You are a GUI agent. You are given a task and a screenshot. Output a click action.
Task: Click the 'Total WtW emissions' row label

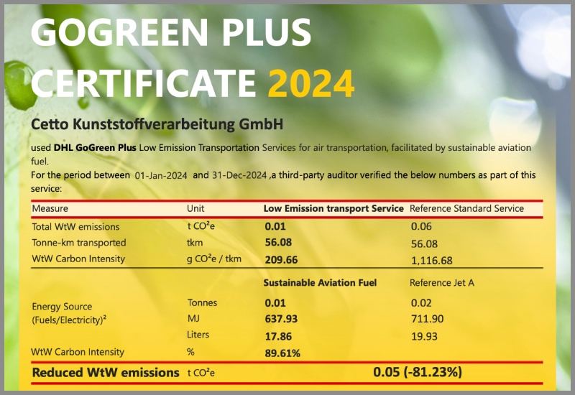click(x=76, y=227)
